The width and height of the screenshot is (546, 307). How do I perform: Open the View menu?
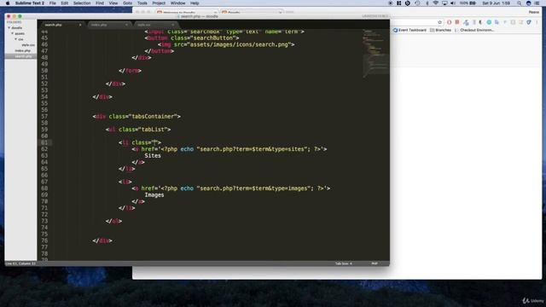pyautogui.click(x=113, y=3)
